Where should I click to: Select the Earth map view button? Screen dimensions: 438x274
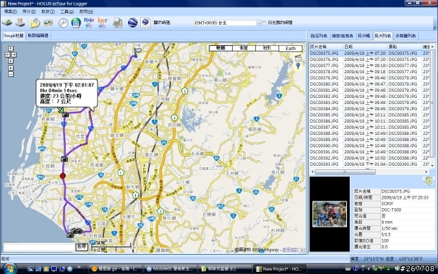pyautogui.click(x=290, y=48)
